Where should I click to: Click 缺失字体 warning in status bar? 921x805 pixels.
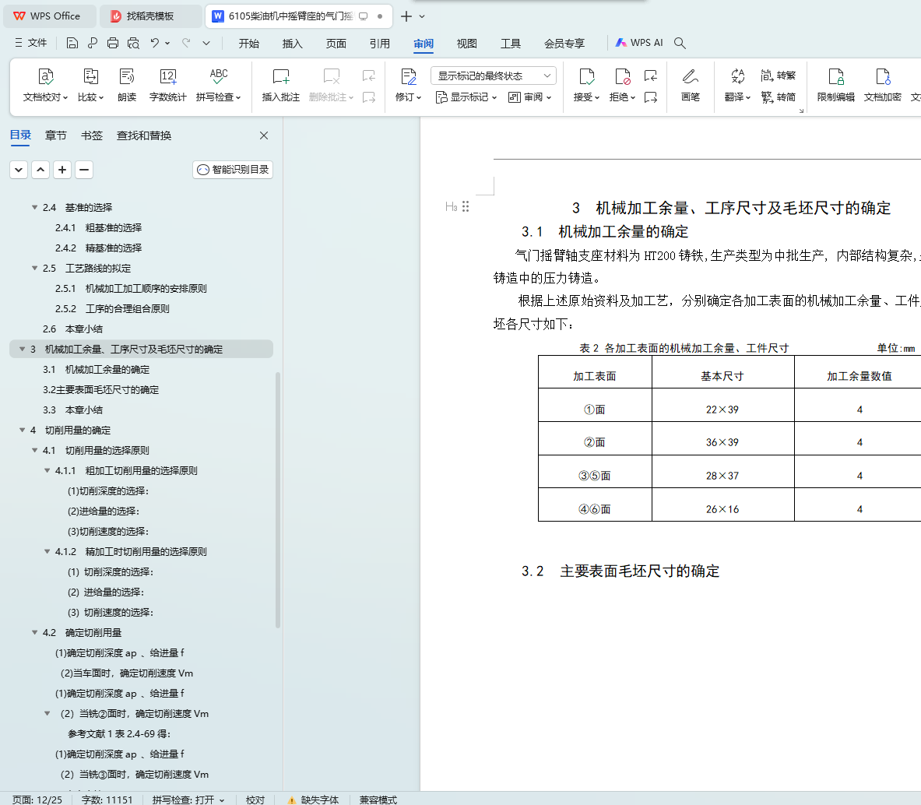[313, 800]
